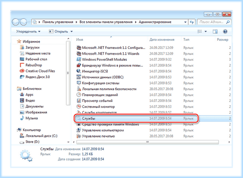Click the 'Музыка' library icon

click(22, 118)
